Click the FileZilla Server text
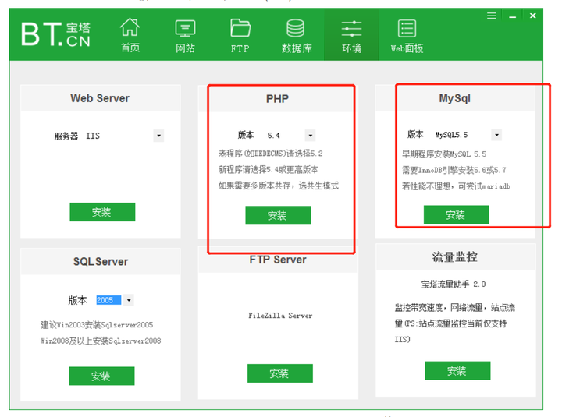The width and height of the screenshot is (562, 417). pyautogui.click(x=280, y=316)
